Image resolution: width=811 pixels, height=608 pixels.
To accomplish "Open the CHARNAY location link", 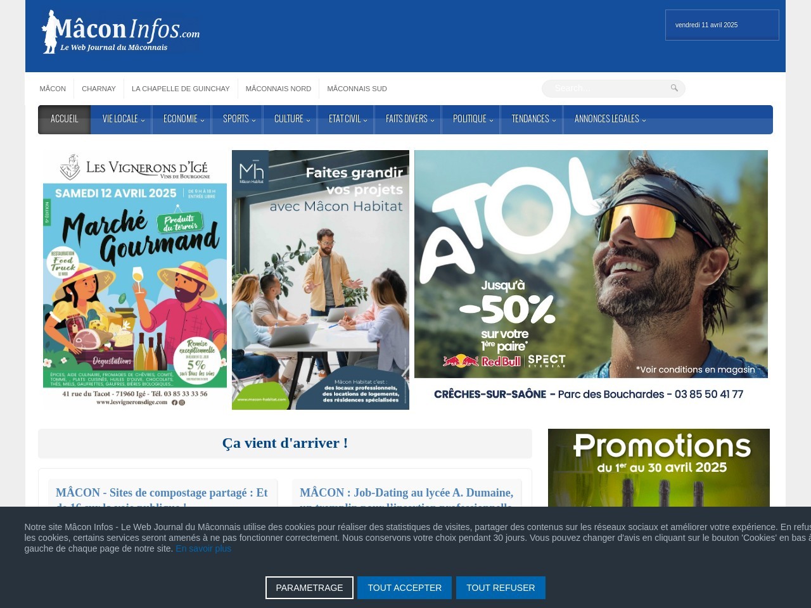I will (x=99, y=89).
